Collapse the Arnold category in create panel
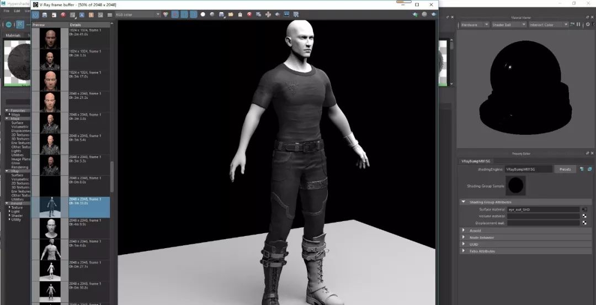Image resolution: width=596 pixels, height=305 pixels. pyautogui.click(x=7, y=203)
